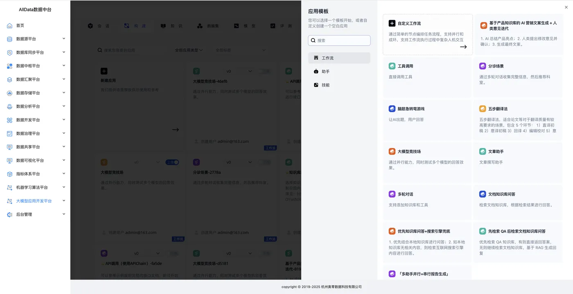This screenshot has width=573, height=294.
Task: Choose the 优先知识库问答+搜索引擎兜底 template
Action: [x=427, y=242]
